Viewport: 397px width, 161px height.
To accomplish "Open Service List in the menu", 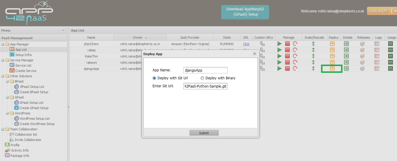I will (23, 65).
